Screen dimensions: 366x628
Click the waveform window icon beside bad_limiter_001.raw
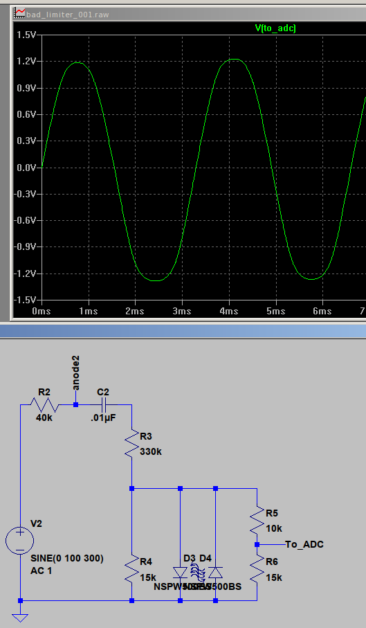[19, 14]
